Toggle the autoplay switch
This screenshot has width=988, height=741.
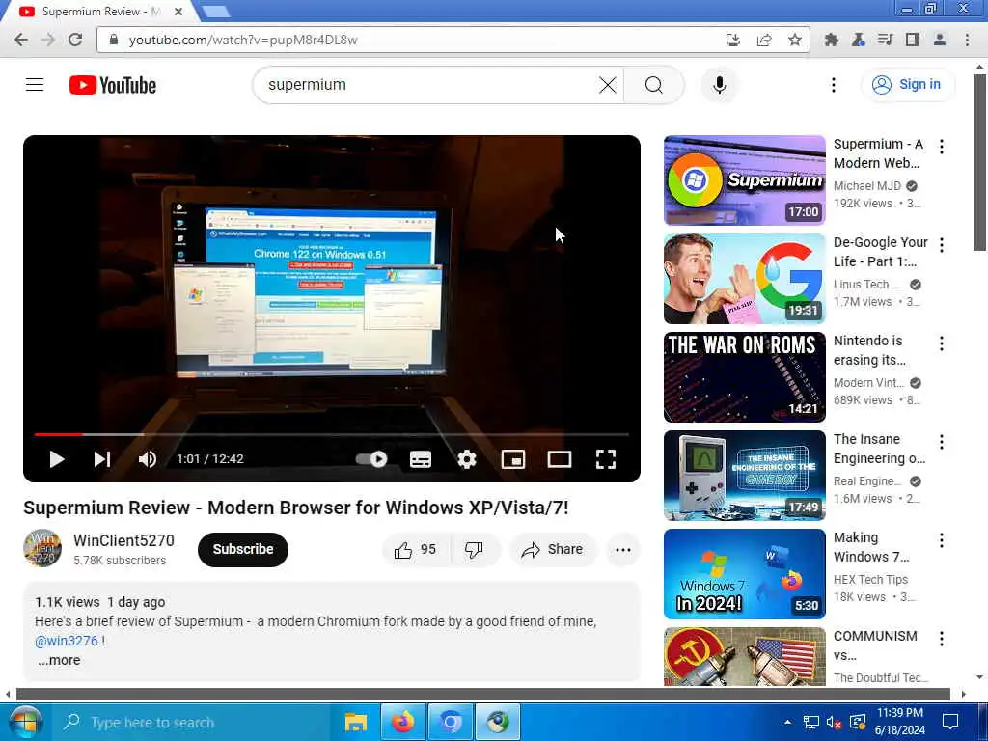click(x=371, y=459)
